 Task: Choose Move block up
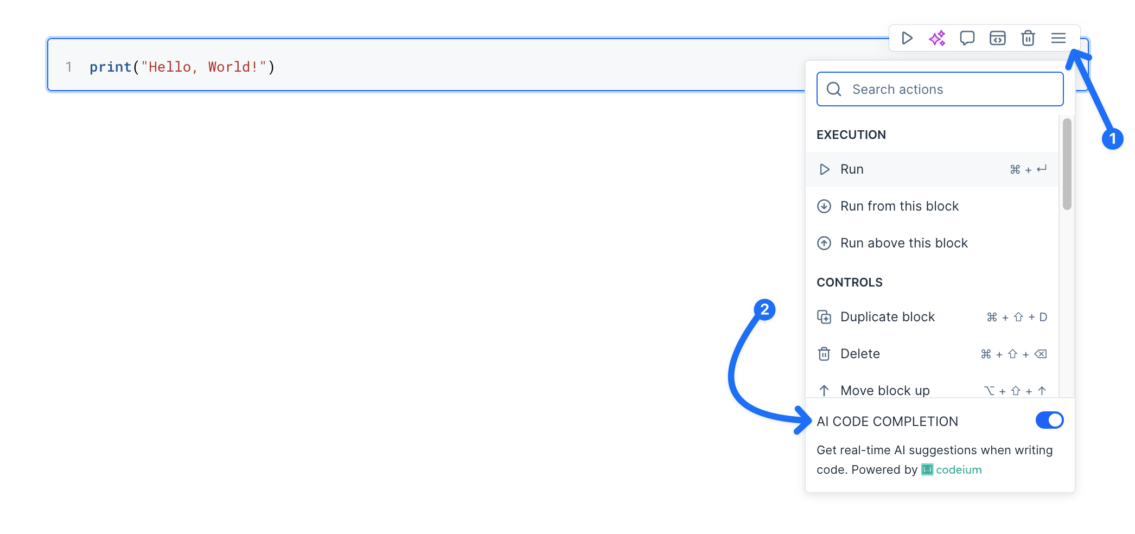pyautogui.click(x=932, y=390)
